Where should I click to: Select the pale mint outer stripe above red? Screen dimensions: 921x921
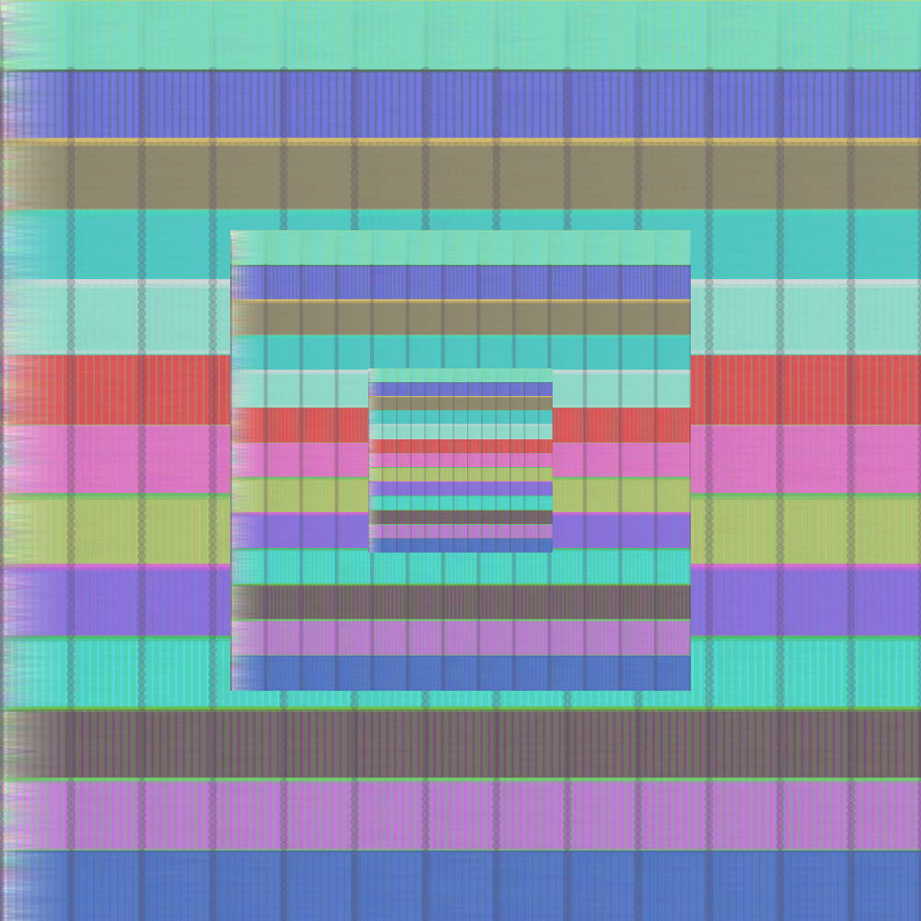tap(801, 318)
